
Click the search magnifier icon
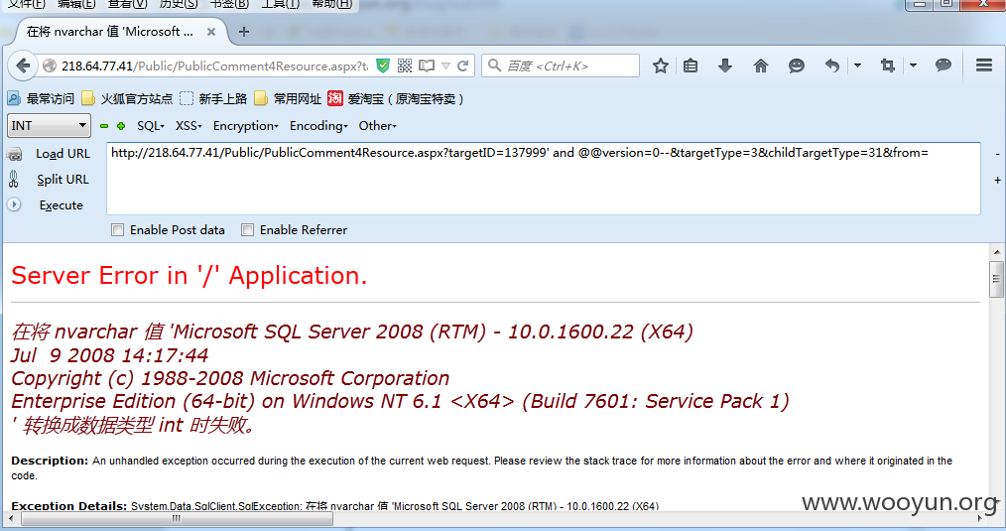(x=494, y=66)
